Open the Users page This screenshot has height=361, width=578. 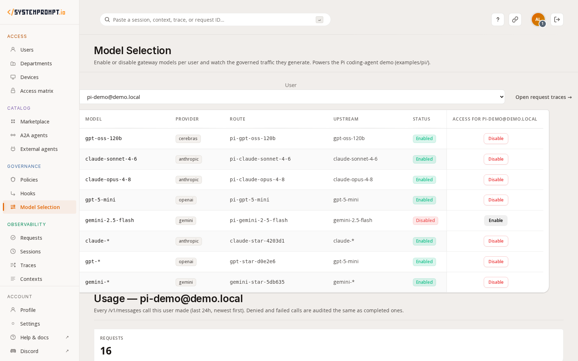tap(39, 49)
